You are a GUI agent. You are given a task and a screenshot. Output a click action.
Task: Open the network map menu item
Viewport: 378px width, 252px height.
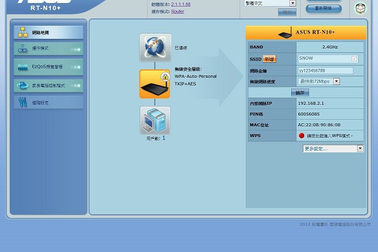click(x=49, y=32)
